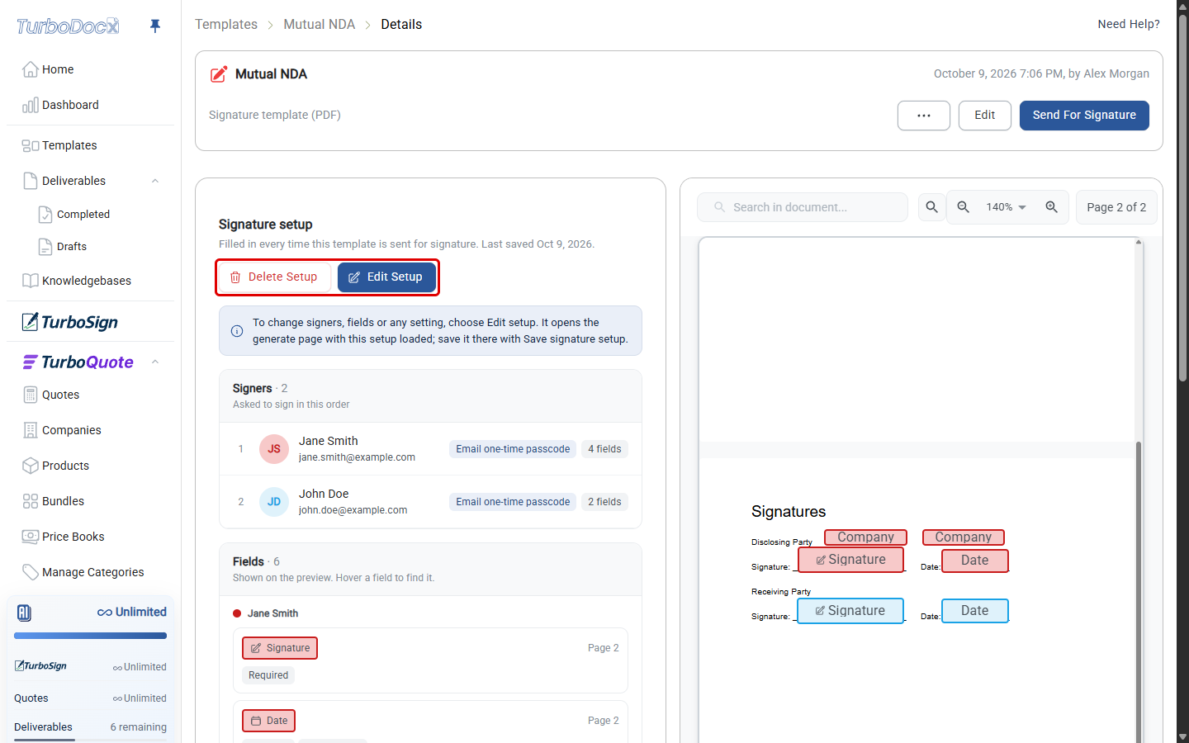Click the document preview vertical scrollbar
This screenshot has width=1189, height=743.
[x=1139, y=593]
